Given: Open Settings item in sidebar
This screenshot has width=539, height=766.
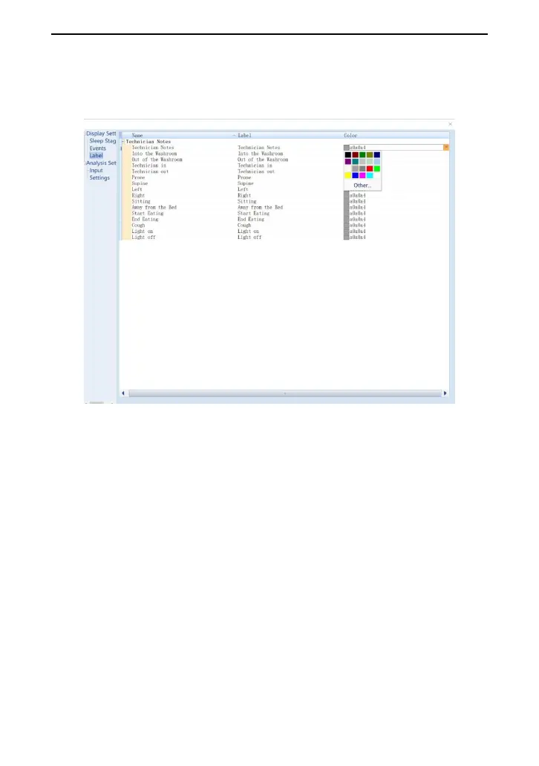Looking at the screenshot, I should pos(99,178).
